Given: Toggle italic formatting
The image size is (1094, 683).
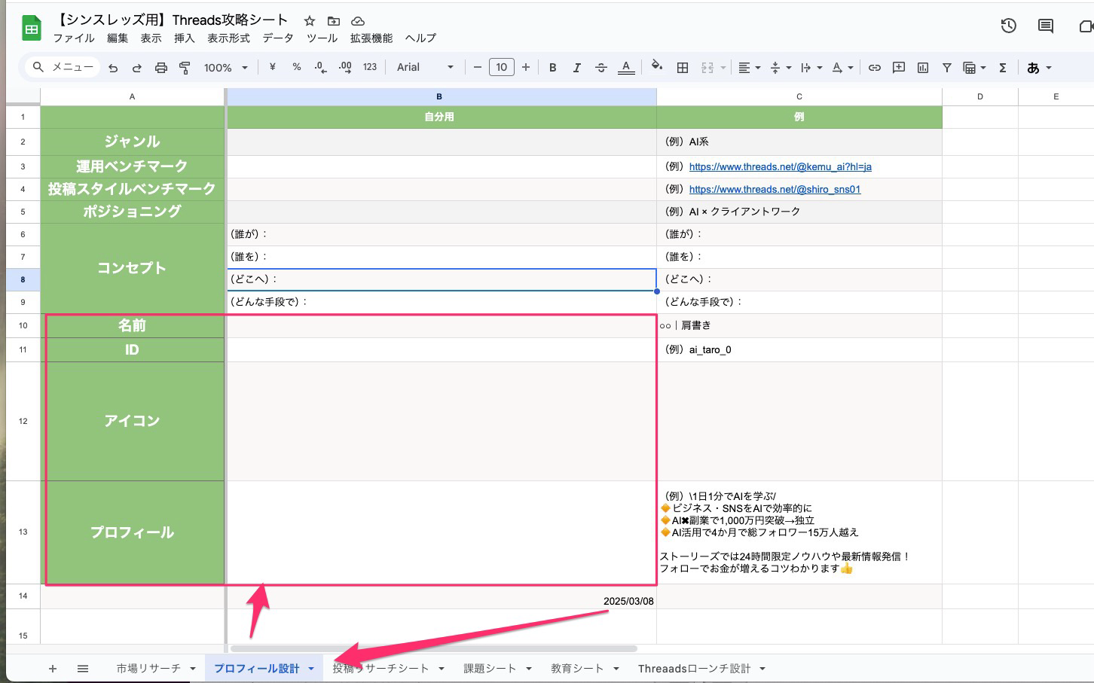Looking at the screenshot, I should [x=576, y=68].
